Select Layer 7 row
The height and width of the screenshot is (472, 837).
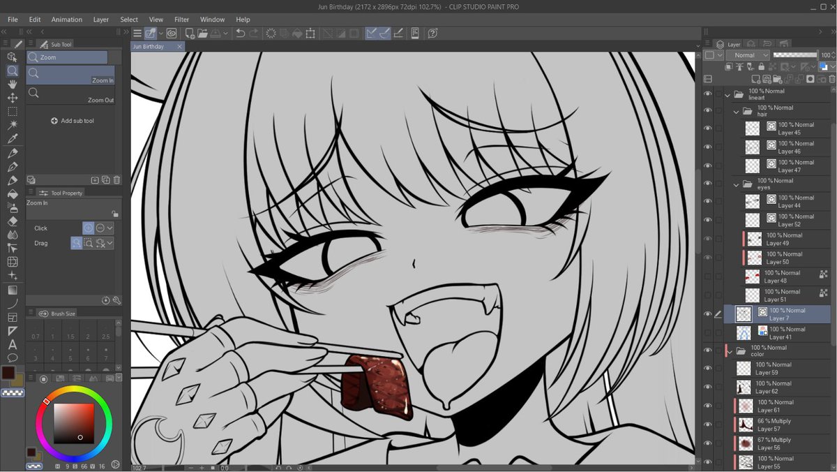(x=777, y=314)
